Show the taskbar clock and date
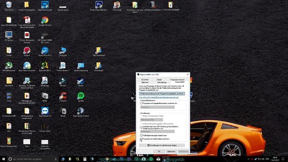288x162 pixels. tap(275, 159)
